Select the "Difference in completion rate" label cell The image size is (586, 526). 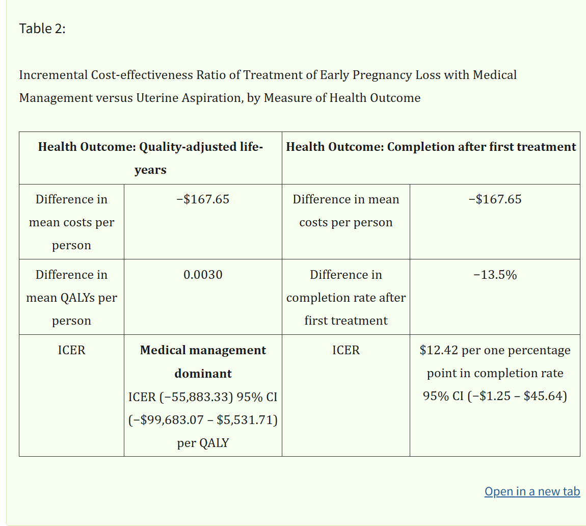click(x=345, y=297)
